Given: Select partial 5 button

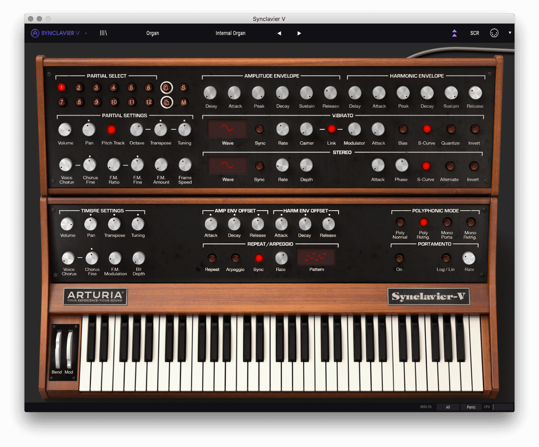Looking at the screenshot, I should coord(131,88).
